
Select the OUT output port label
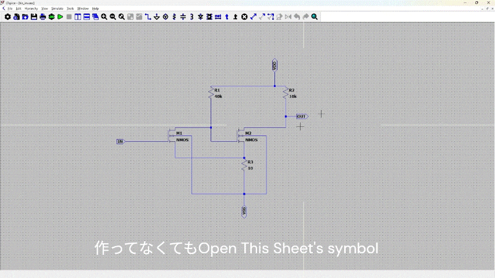[302, 116]
